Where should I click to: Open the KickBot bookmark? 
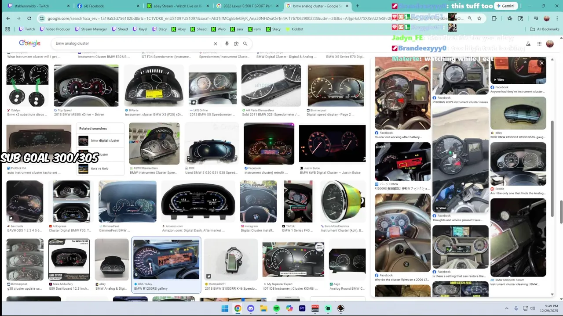294,29
